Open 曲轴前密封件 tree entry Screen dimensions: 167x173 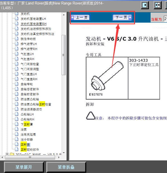(x=30, y=94)
